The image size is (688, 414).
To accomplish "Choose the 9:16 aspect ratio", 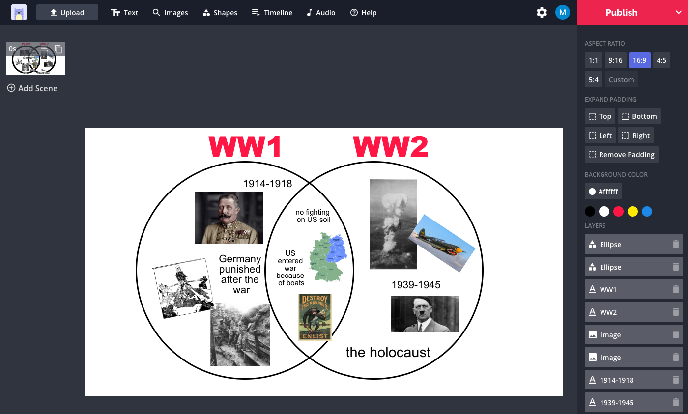I will (x=616, y=60).
